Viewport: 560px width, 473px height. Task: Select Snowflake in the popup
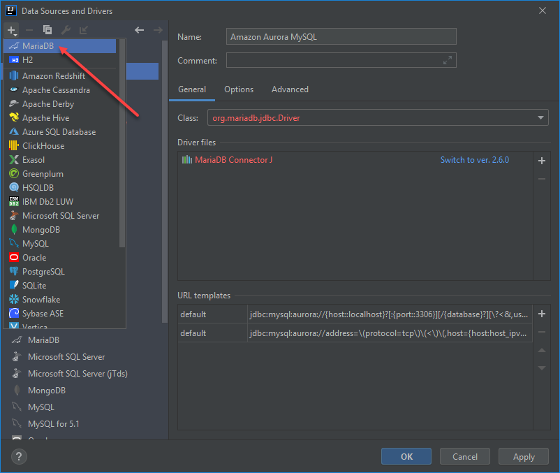pyautogui.click(x=59, y=299)
